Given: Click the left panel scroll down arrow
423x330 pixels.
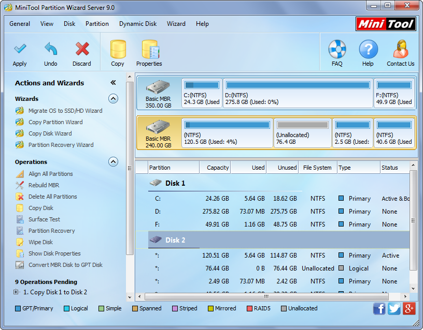Looking at the screenshot, I should pos(130,297).
